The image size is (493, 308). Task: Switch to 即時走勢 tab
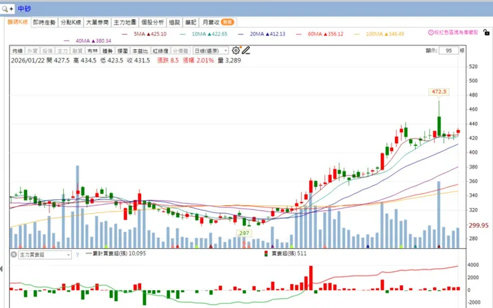pyautogui.click(x=45, y=23)
